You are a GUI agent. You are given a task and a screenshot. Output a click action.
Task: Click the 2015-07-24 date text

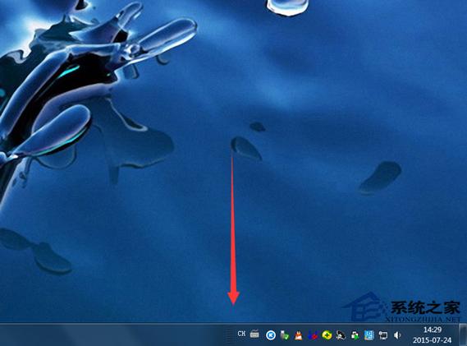[x=433, y=340]
